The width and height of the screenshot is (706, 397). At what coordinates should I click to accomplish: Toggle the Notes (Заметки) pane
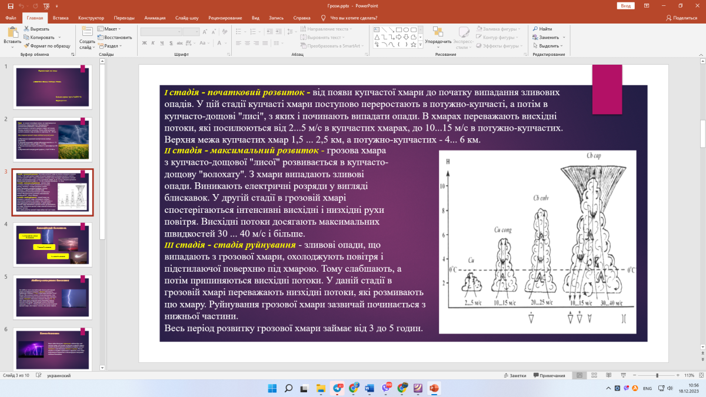(x=514, y=375)
